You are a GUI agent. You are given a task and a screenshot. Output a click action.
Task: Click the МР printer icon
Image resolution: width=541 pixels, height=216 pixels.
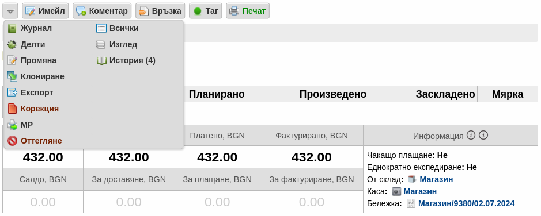[12, 125]
